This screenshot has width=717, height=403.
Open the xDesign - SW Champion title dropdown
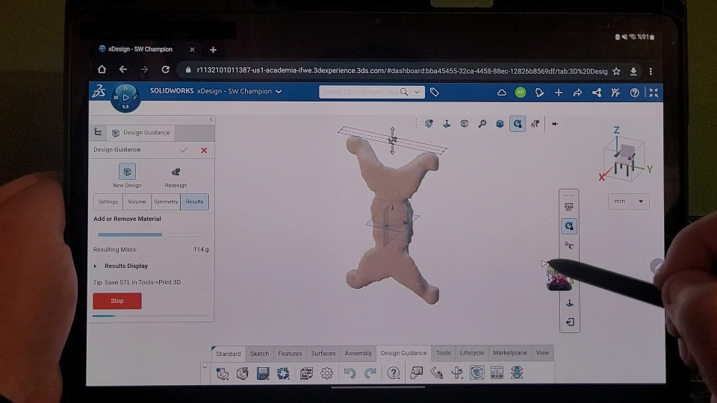[x=278, y=91]
